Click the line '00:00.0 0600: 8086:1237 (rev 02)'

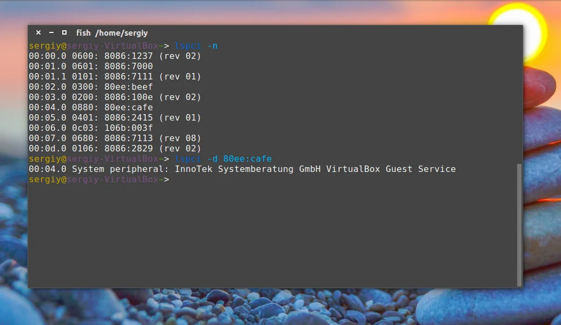115,56
